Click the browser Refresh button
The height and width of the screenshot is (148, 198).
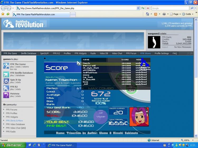143,8
